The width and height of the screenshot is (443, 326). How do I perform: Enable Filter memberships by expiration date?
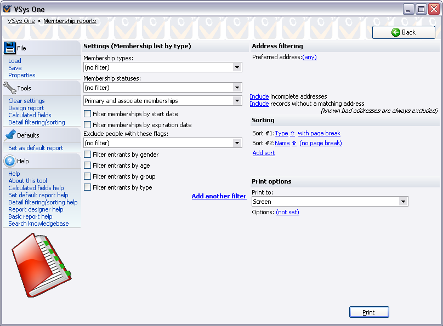point(88,125)
